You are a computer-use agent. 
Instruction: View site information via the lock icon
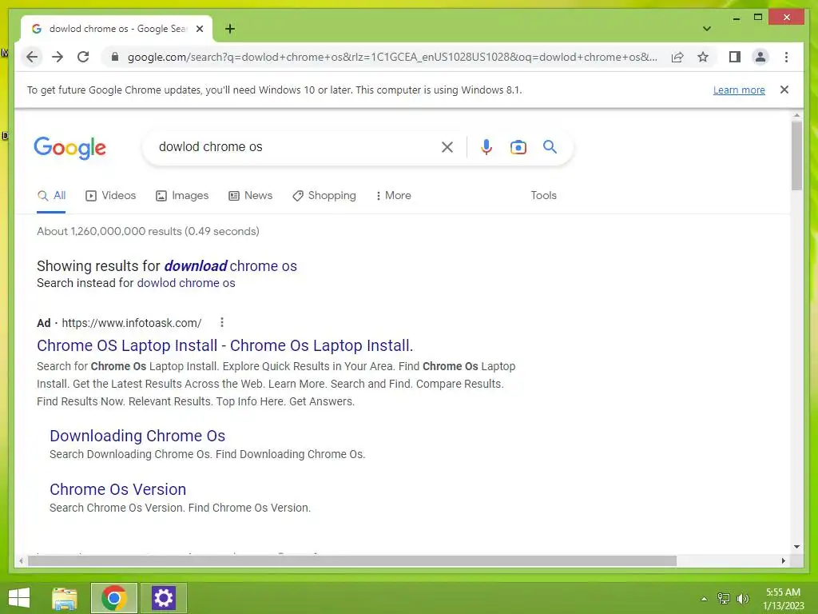click(115, 57)
